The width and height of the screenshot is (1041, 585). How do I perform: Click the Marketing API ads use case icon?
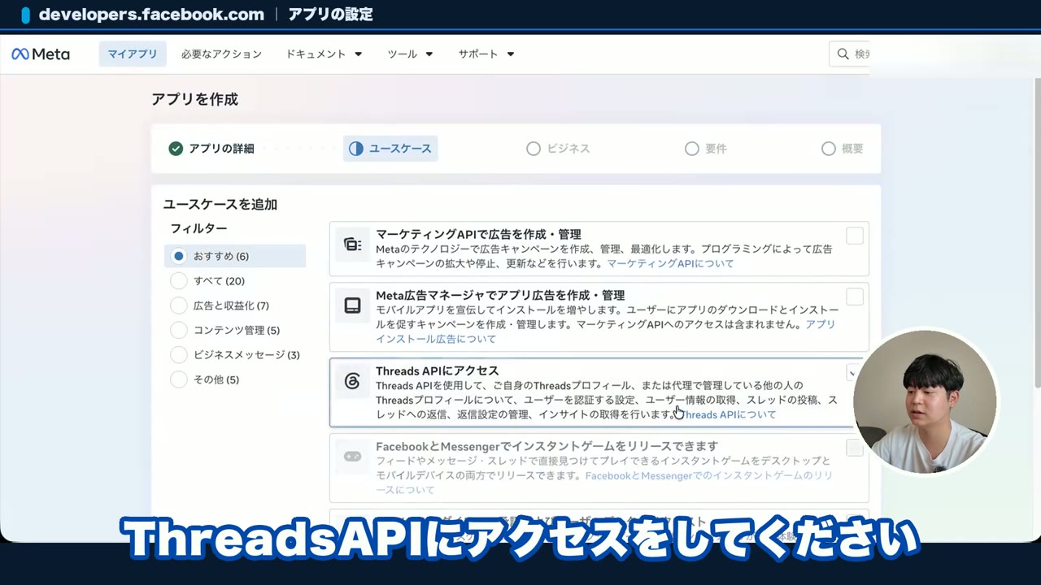pos(352,245)
